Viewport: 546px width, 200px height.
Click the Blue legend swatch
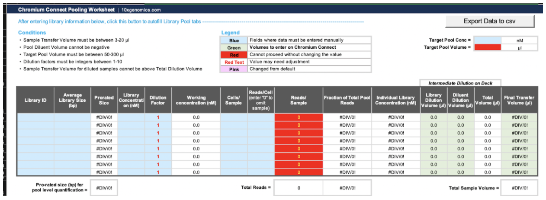coord(234,40)
